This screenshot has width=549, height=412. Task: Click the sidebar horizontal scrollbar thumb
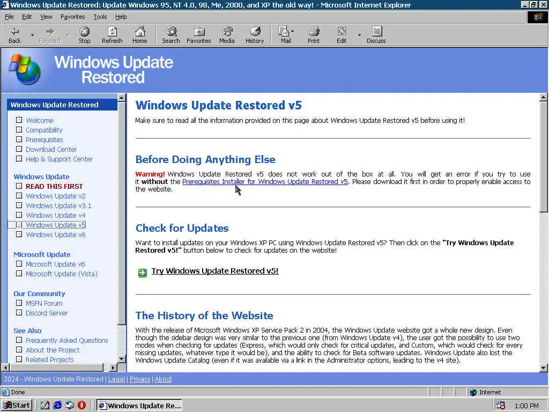(x=56, y=367)
